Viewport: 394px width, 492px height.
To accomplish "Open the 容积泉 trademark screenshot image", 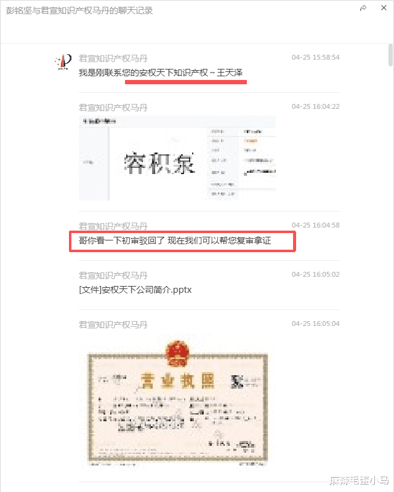I will (177, 158).
